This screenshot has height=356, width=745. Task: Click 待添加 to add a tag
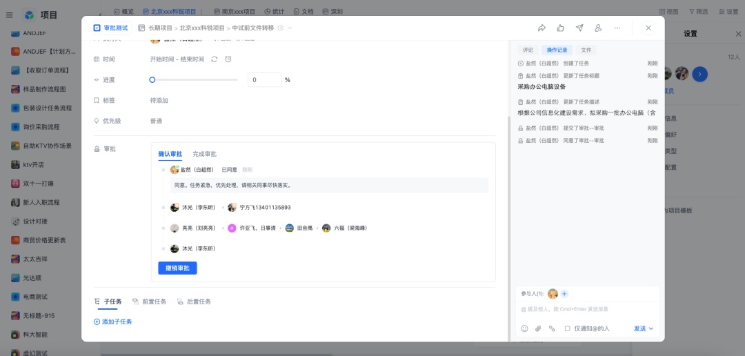[159, 100]
